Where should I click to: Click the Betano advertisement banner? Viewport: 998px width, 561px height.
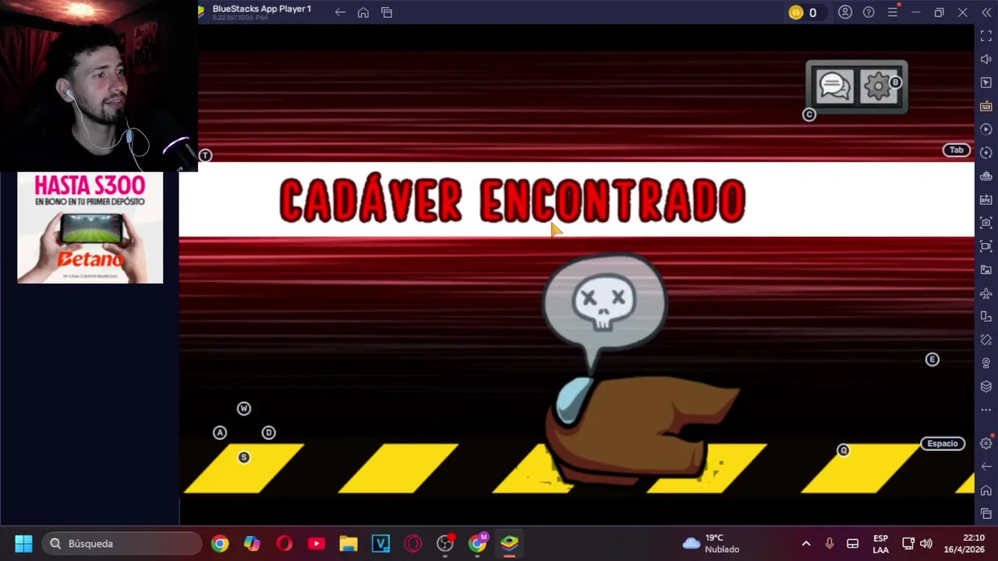90,228
